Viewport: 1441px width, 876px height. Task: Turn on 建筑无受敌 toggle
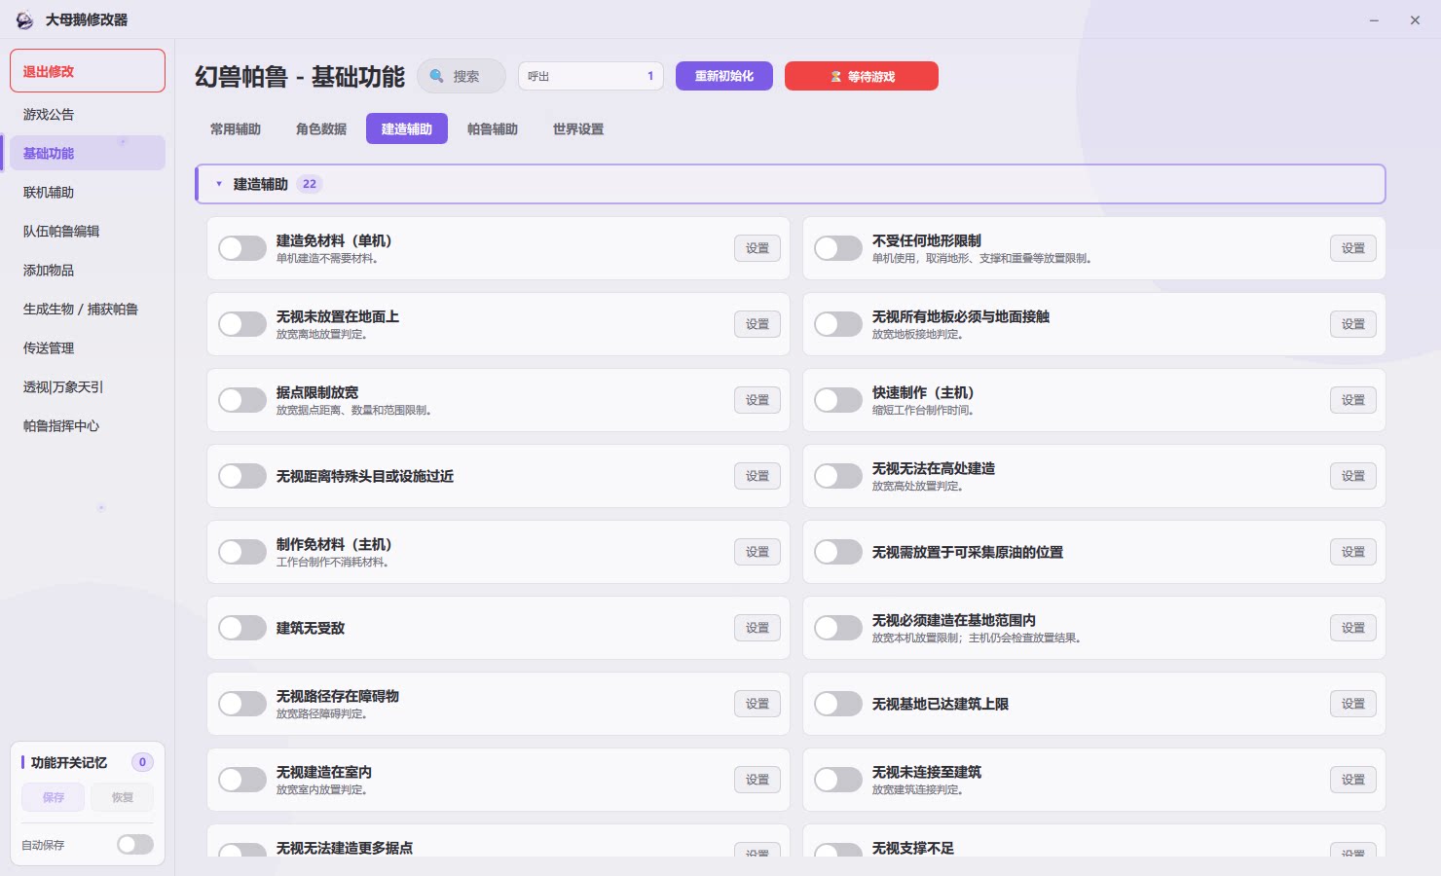[x=242, y=628]
